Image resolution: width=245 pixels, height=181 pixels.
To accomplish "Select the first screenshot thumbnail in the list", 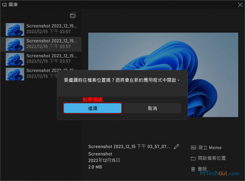I will [15, 29].
